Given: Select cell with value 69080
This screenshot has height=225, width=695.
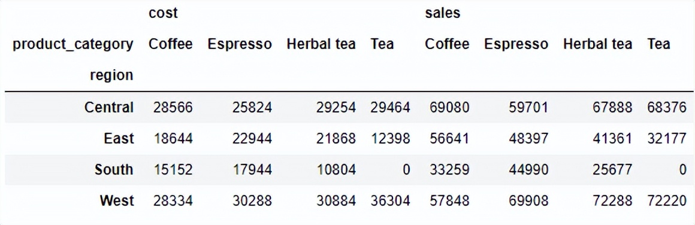Looking at the screenshot, I should click(x=449, y=107).
